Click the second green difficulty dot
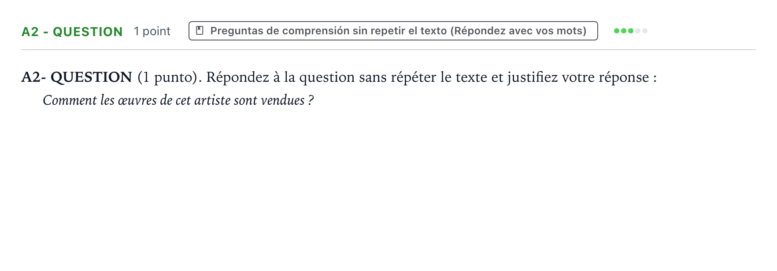Screen dimensions: 777x271 (x=624, y=31)
